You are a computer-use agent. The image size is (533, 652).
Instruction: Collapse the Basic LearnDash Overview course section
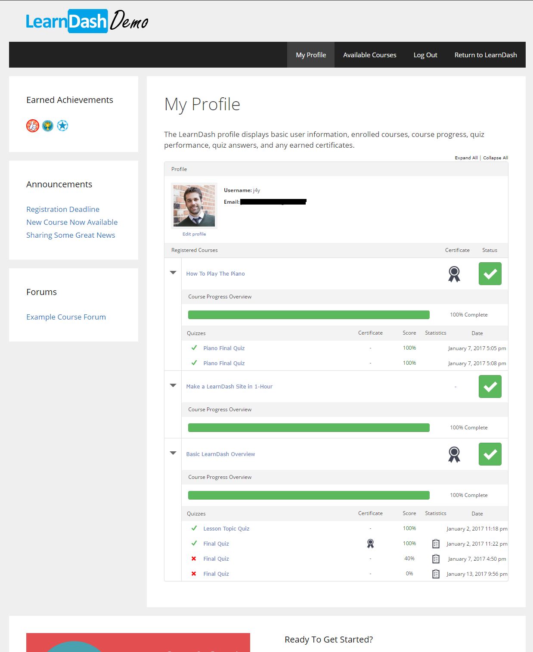(173, 453)
